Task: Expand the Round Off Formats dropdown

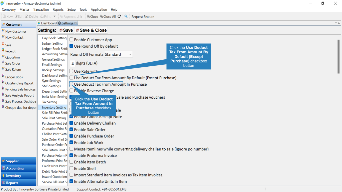Action: tap(118, 54)
